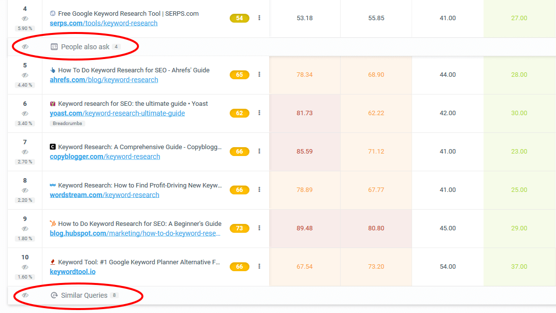Image resolution: width=556 pixels, height=313 pixels.
Task: Click the Keyword Tool flame favicon
Action: coord(52,262)
